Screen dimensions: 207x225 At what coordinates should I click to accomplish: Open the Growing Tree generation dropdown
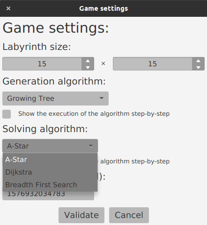55,98
